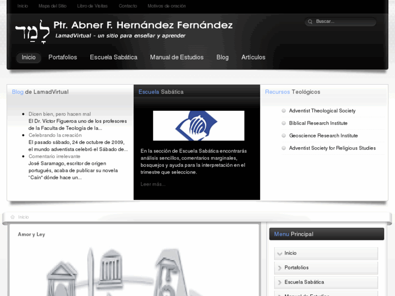Select Inicio item in Menu Principal
This screenshot has height=296, width=395.
tap(326, 253)
